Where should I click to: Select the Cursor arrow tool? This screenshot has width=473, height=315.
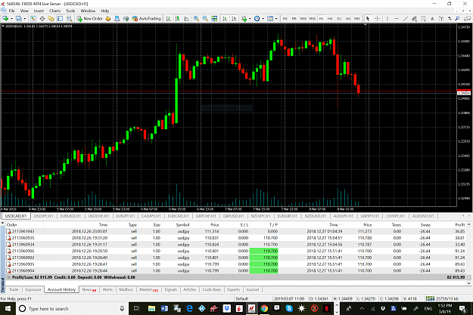pyautogui.click(x=368, y=19)
